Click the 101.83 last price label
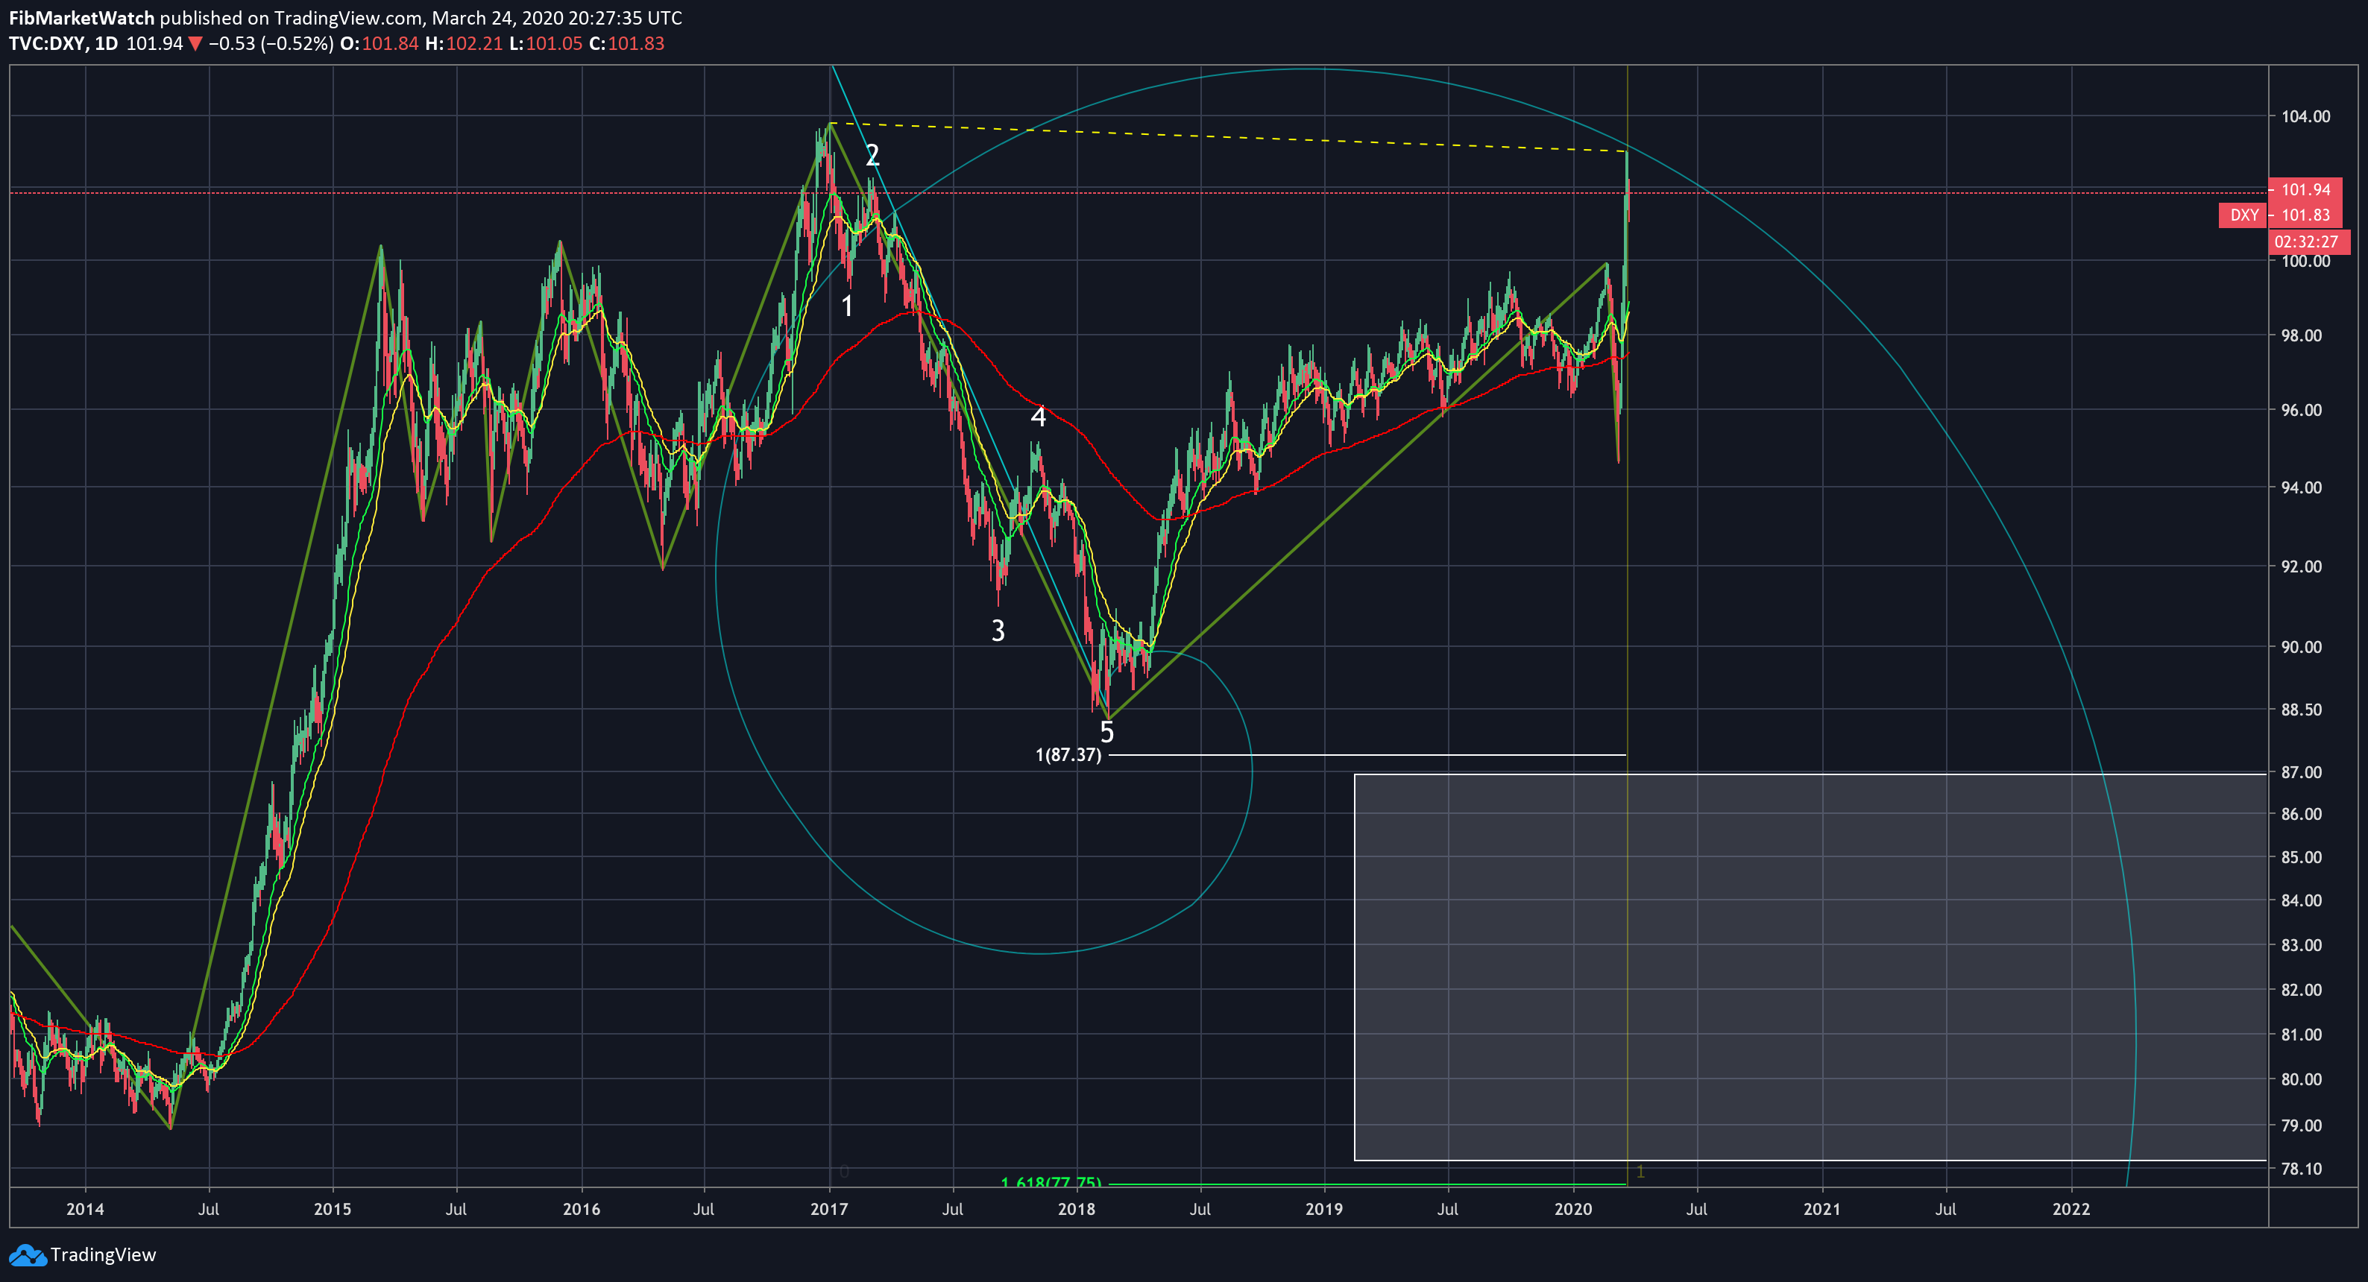 (x=2305, y=215)
